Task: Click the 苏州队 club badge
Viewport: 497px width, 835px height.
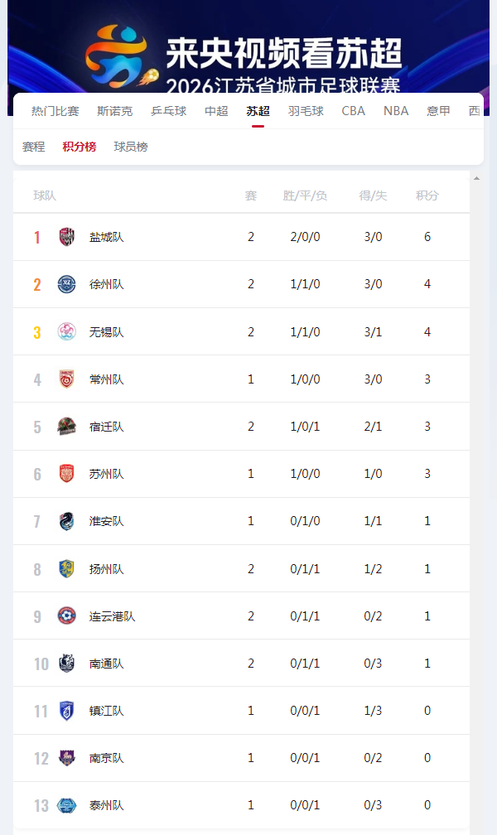Action: point(67,473)
